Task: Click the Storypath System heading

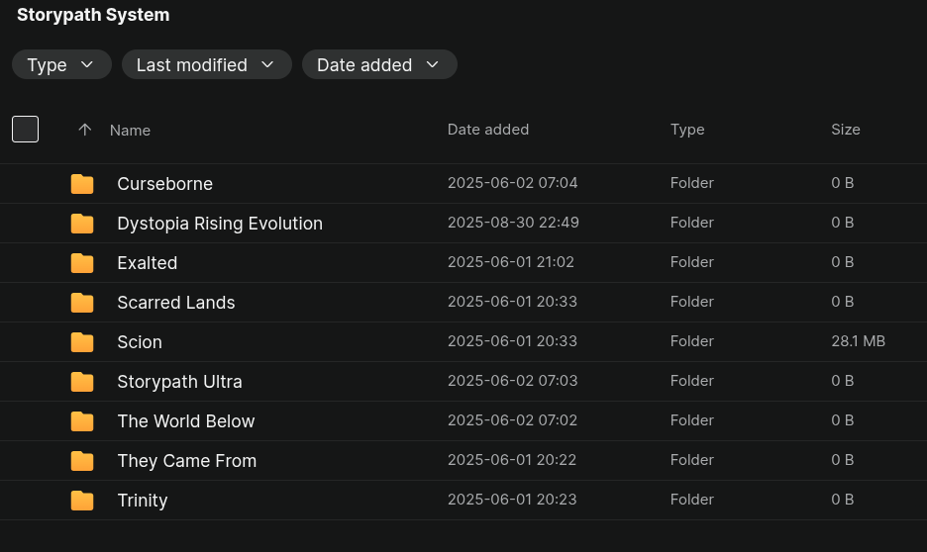Action: point(93,15)
